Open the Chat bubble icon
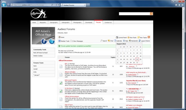The image size is (186, 110). tap(109, 41)
